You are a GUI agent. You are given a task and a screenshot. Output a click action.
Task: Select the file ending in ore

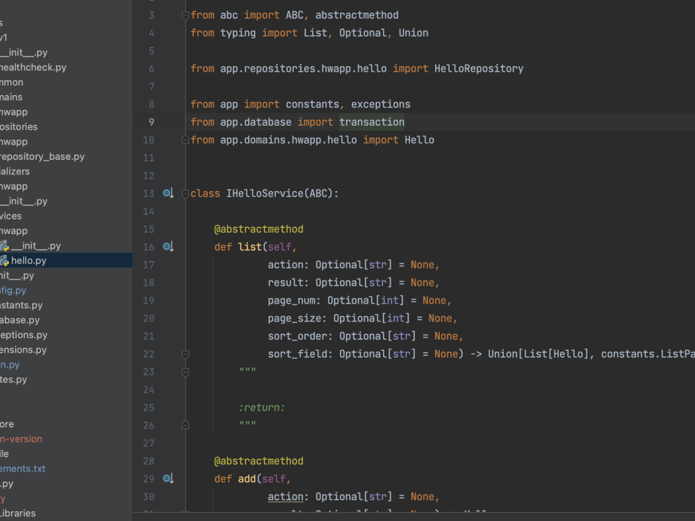coord(7,424)
